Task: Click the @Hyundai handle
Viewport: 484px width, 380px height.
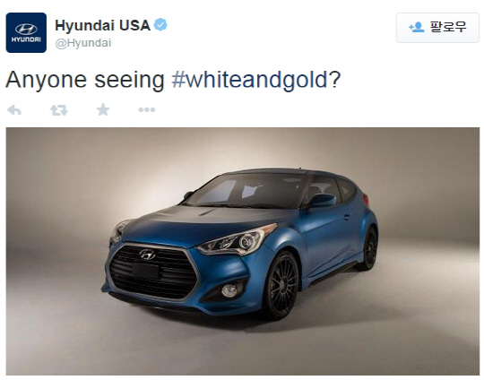Action: [83, 43]
